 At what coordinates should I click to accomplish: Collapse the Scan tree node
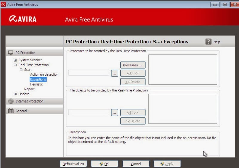pyautogui.click(x=21, y=70)
